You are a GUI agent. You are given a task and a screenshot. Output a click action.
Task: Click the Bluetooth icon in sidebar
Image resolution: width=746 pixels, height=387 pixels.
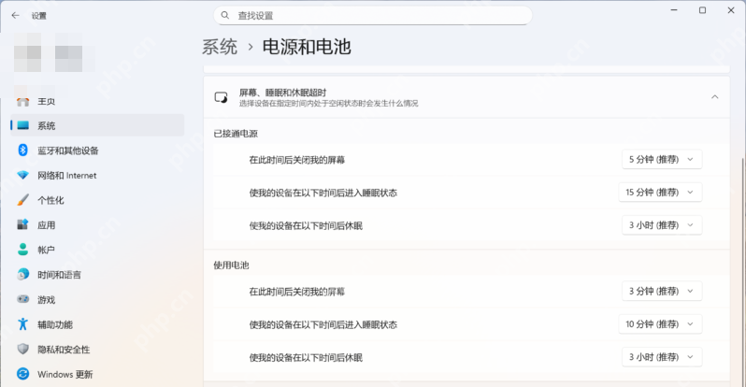[22, 150]
